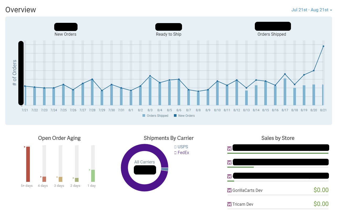
Task: Click the Ready to Ship summary label
Action: click(169, 34)
